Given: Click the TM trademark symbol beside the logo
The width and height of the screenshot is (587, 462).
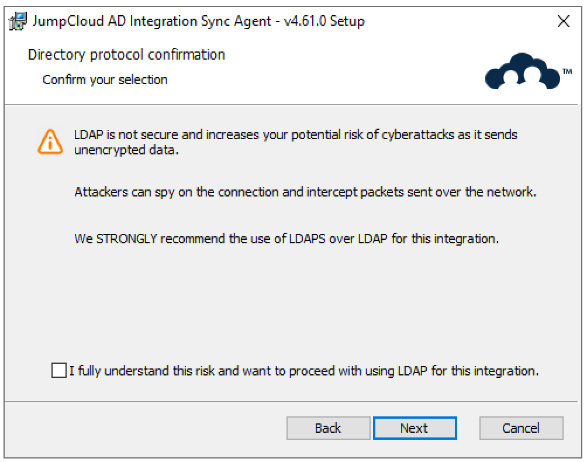Looking at the screenshot, I should [x=566, y=71].
